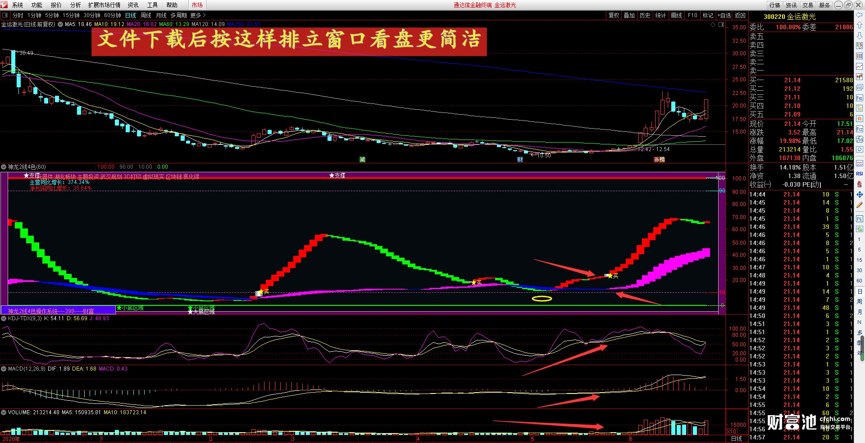Open the 扩展市场行情 menu
Screen dimensions: 865x443
pyautogui.click(x=105, y=5)
